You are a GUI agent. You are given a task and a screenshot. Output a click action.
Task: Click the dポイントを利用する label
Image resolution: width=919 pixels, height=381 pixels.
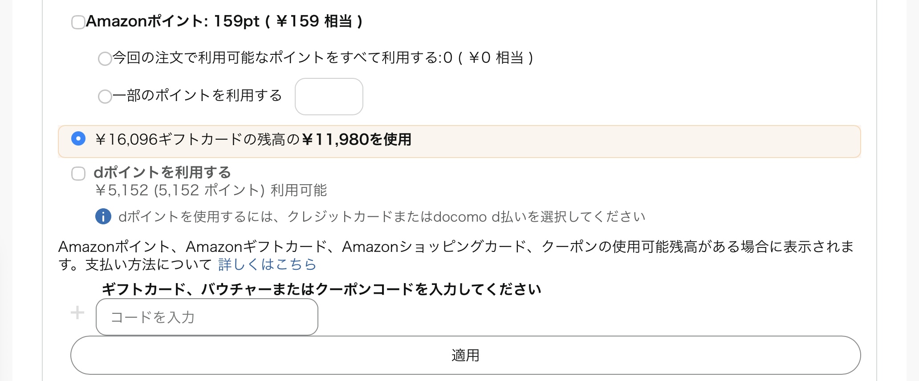(162, 173)
